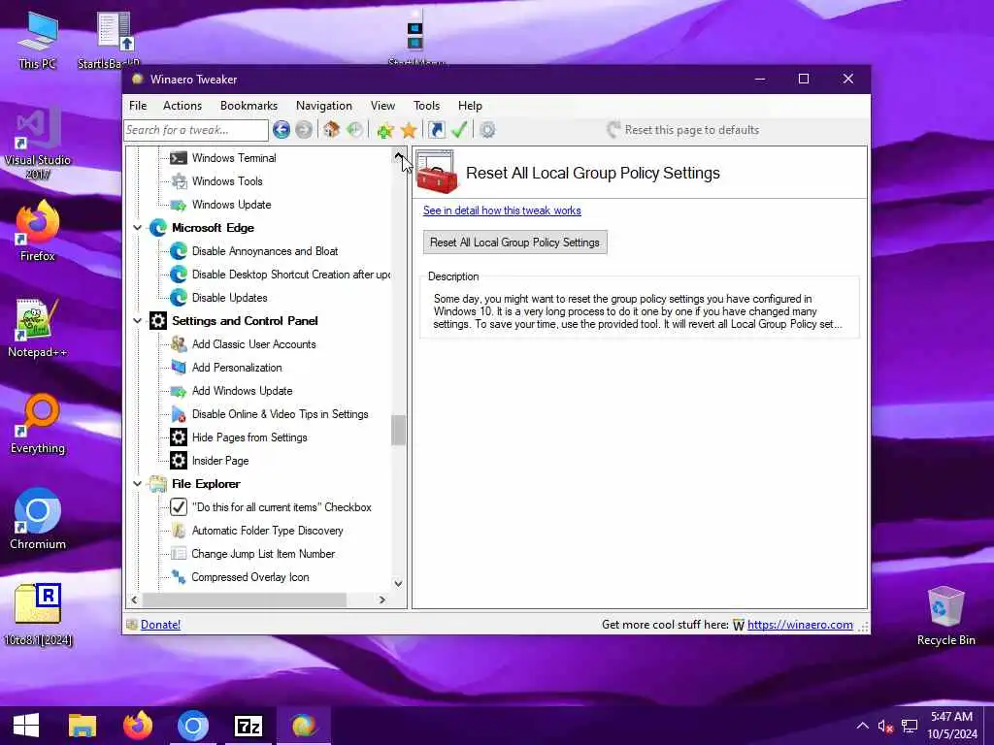Open the Bookmarks yellow star icon
994x745 pixels.
[x=409, y=130]
